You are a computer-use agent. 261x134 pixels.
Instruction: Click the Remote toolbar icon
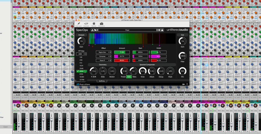[94, 24]
